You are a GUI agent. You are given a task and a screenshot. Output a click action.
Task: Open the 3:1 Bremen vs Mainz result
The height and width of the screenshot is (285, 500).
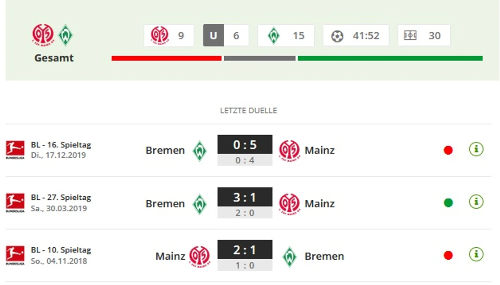(245, 203)
